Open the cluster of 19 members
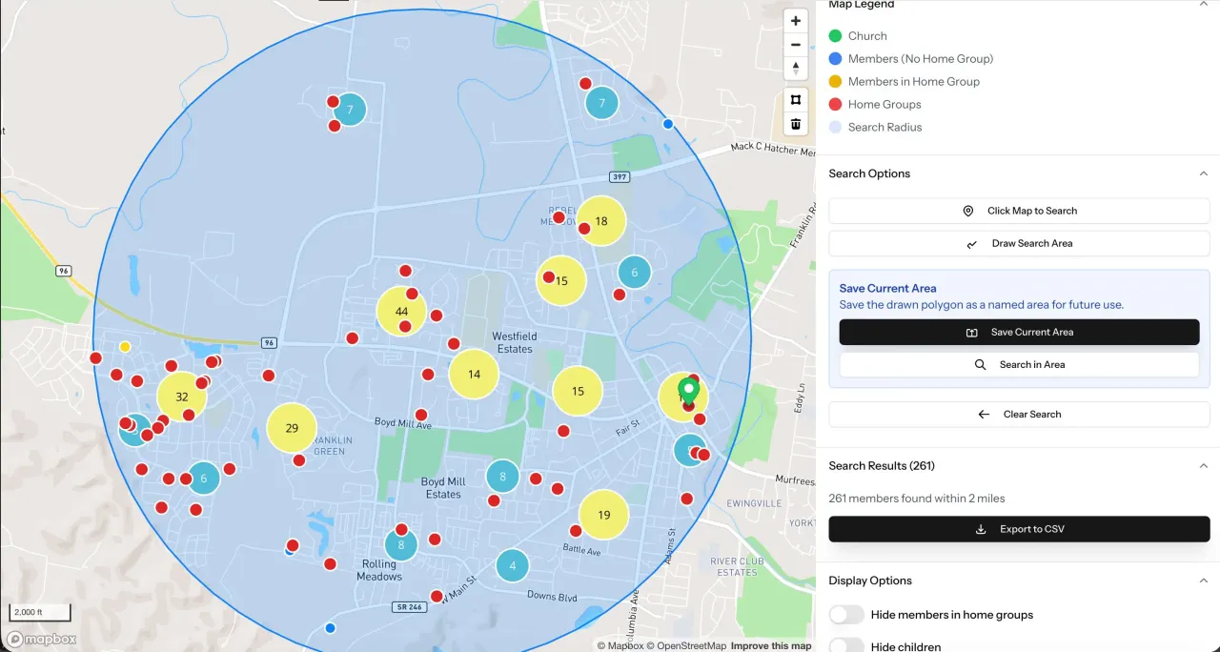Image resolution: width=1220 pixels, height=652 pixels. [x=604, y=515]
